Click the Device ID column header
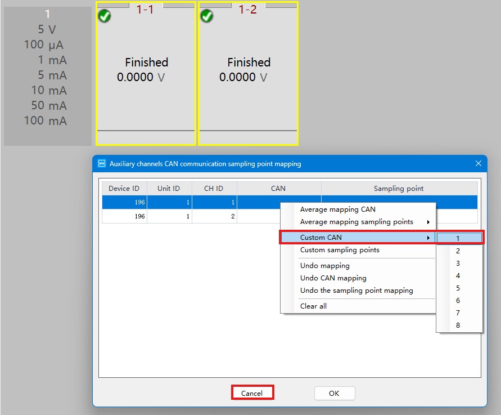This screenshot has width=501, height=415. click(x=124, y=189)
